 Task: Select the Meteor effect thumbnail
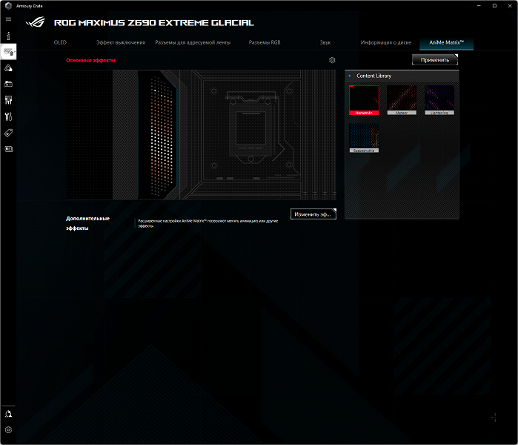pos(402,100)
